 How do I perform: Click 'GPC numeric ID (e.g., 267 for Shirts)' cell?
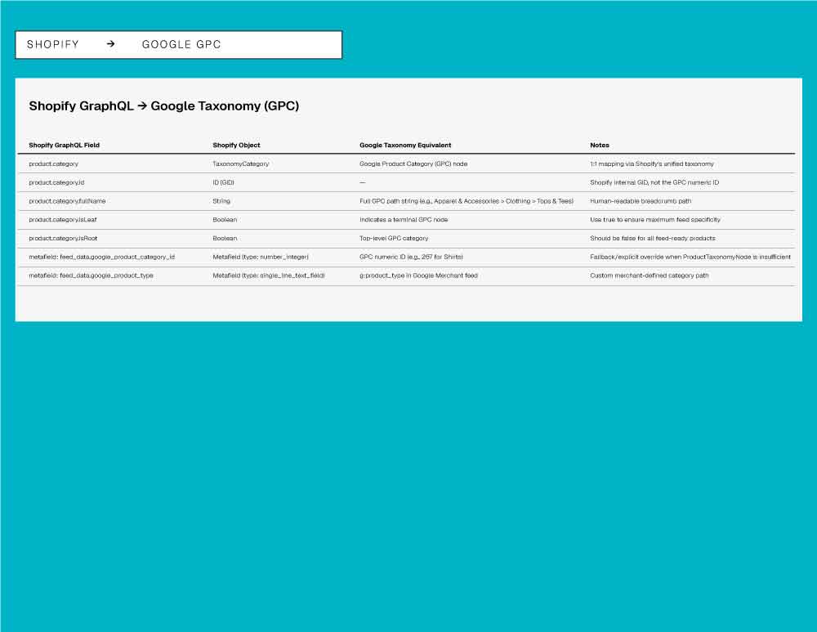click(x=411, y=257)
